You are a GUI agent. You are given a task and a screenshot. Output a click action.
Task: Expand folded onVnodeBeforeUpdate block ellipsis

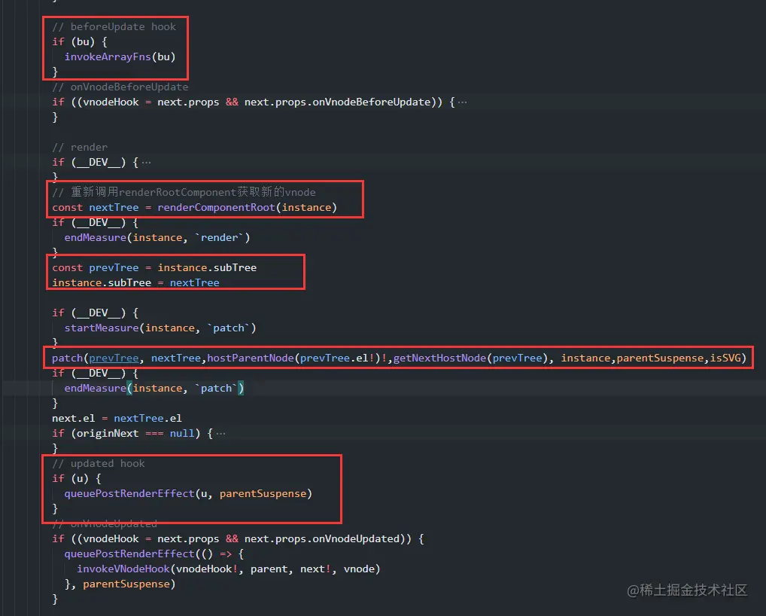[462, 102]
